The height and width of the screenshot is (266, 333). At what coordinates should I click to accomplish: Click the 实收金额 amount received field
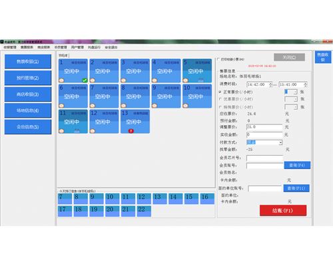[264, 134]
